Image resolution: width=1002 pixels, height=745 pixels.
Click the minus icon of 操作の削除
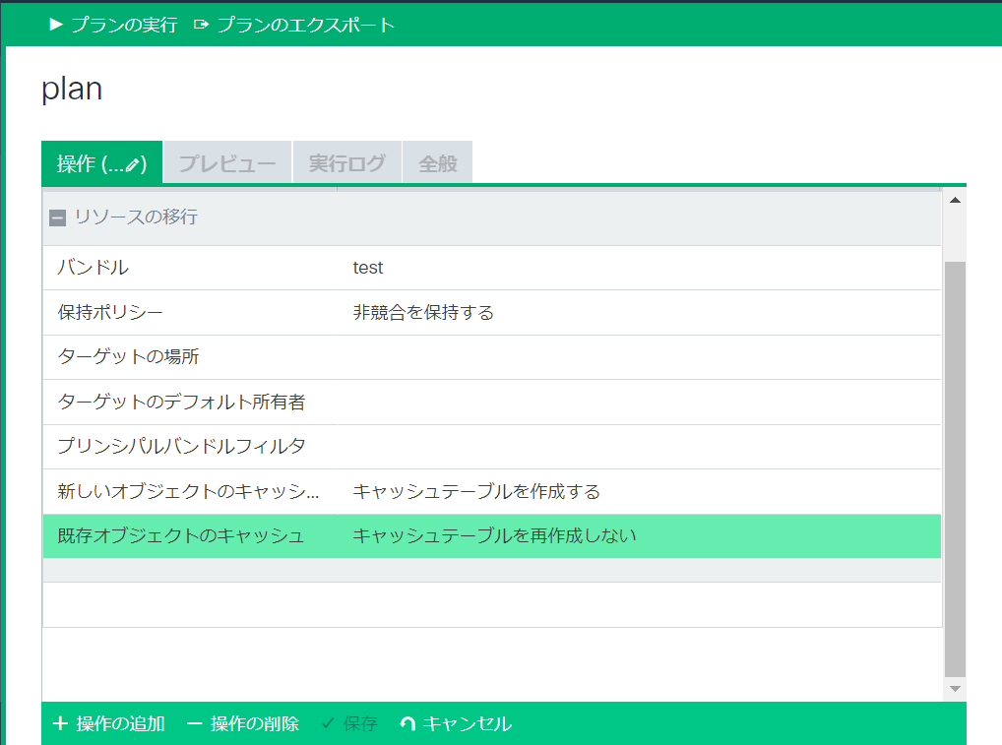194,724
